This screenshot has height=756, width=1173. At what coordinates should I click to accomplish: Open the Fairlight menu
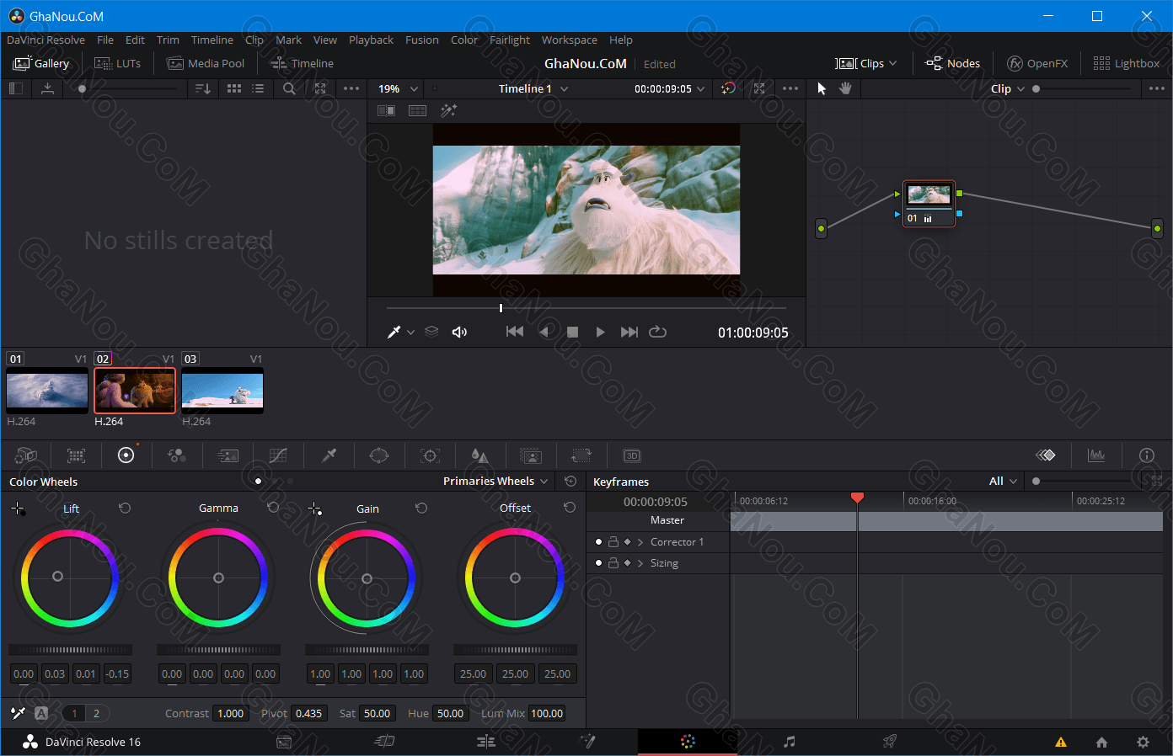(510, 40)
